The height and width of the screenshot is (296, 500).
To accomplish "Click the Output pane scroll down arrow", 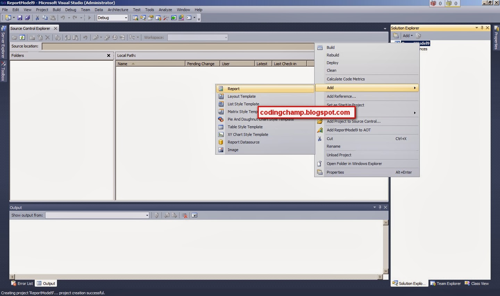I will click(x=385, y=271).
